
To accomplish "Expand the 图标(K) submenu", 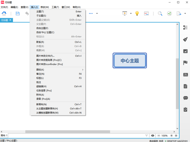I will [58, 70].
